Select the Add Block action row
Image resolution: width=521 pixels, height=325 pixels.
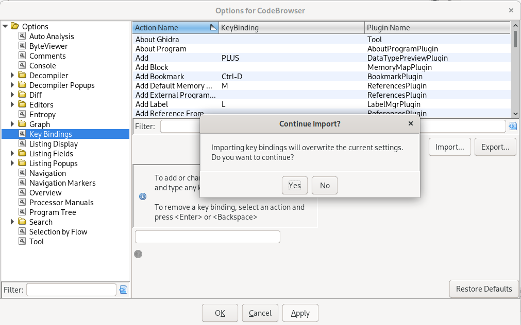[x=321, y=67]
